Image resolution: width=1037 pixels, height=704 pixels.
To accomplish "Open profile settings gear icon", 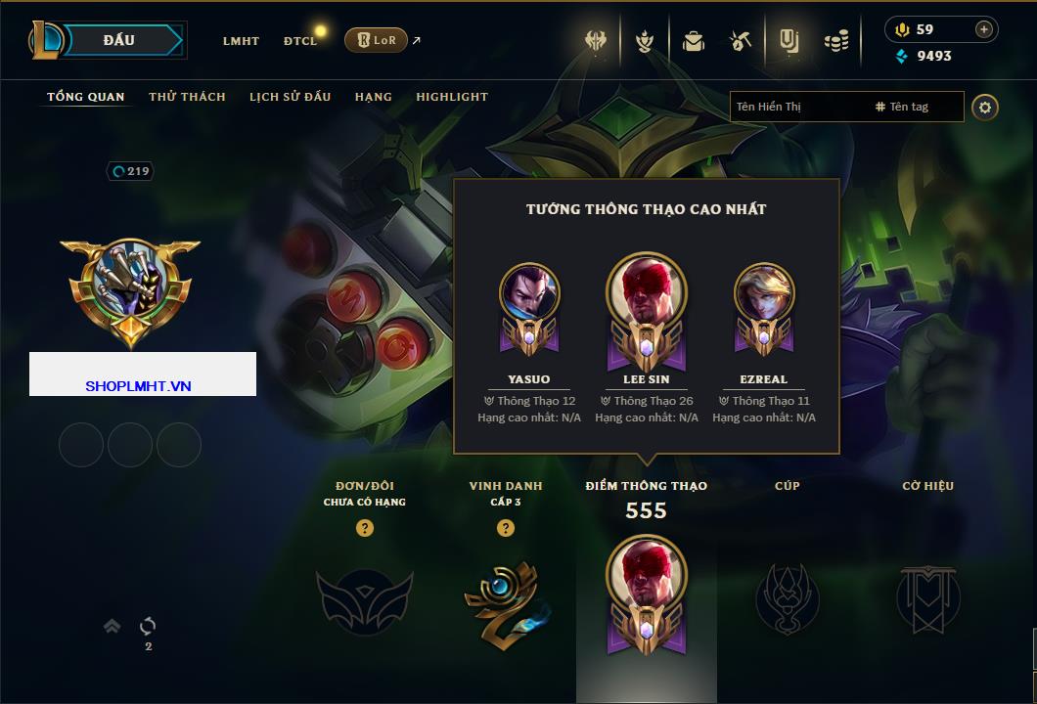I will [x=985, y=108].
